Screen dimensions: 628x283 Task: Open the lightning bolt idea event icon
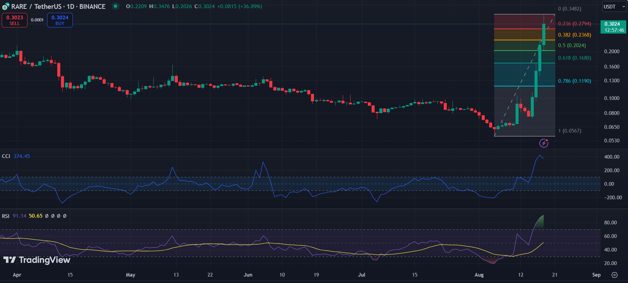544,143
